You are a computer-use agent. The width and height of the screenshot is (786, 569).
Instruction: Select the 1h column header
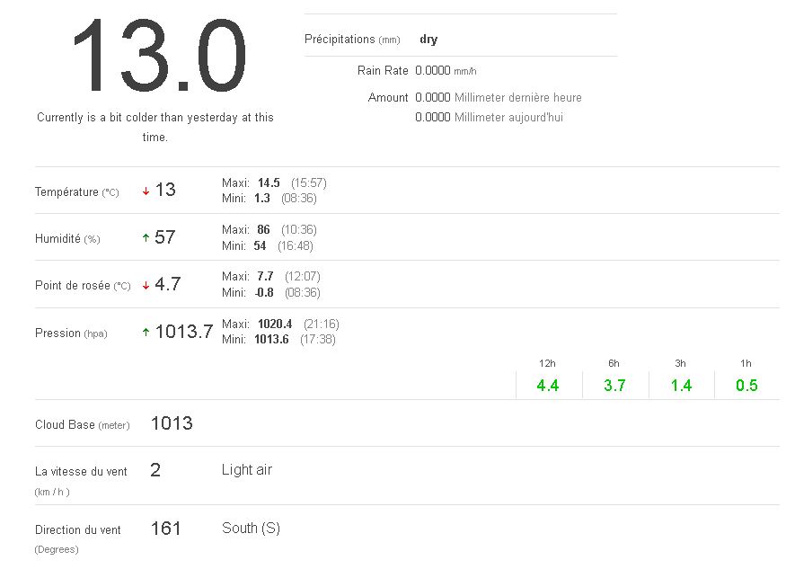746,363
